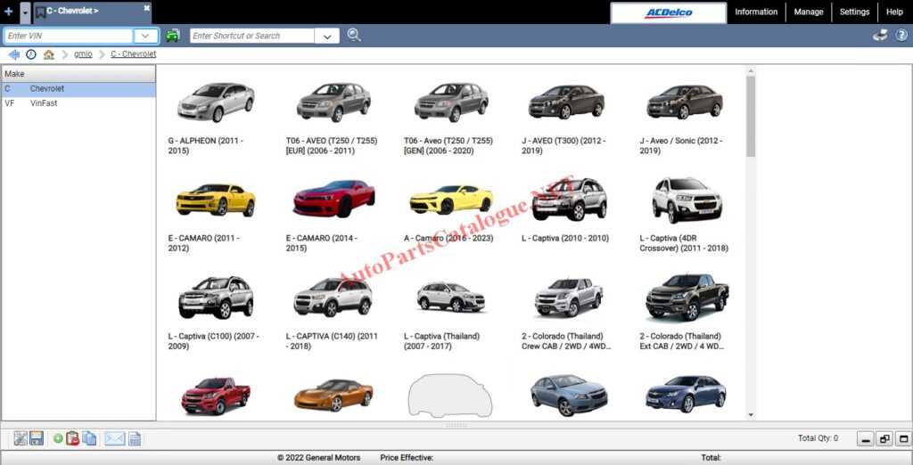Image resolution: width=913 pixels, height=465 pixels.
Task: Go back with the blue arrow icon
Action: 14,54
